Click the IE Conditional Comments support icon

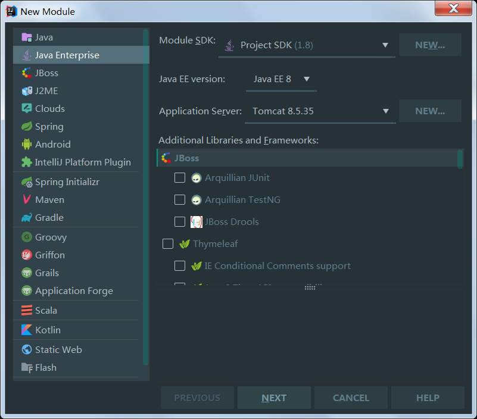[196, 266]
